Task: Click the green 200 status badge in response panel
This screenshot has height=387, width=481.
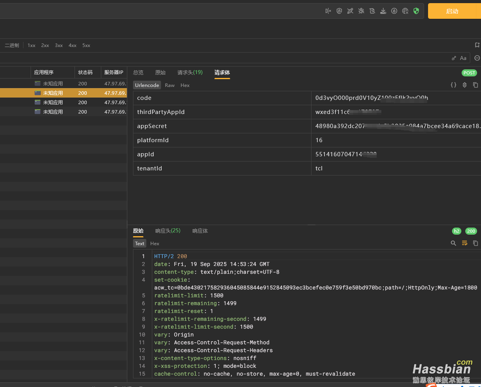Action: click(x=471, y=231)
